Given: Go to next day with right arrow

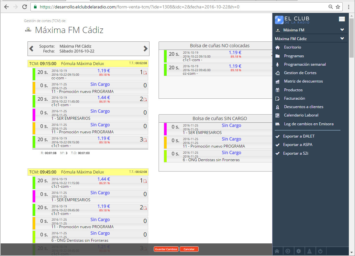Looking at the screenshot, I should (145, 49).
